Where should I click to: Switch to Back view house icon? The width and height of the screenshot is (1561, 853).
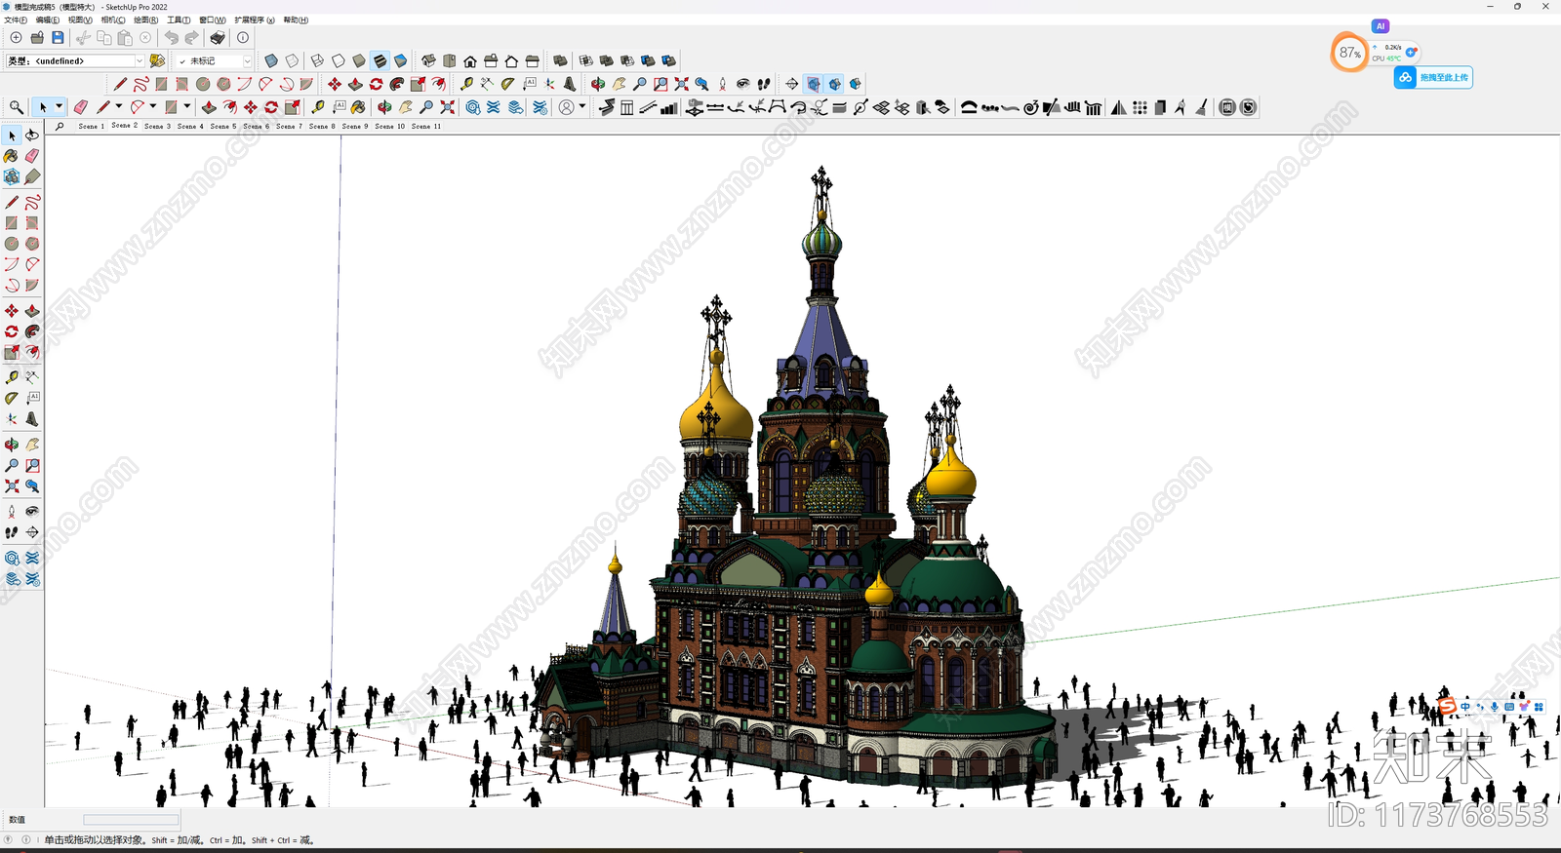point(511,60)
